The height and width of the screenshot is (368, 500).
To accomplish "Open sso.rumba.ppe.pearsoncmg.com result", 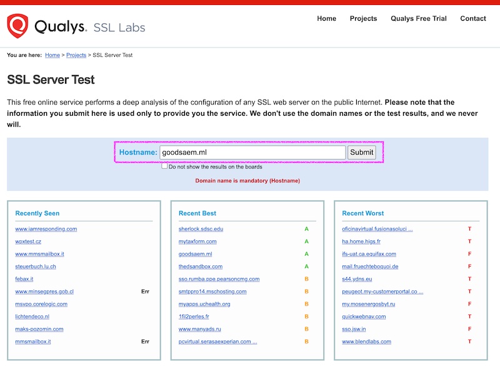I will pyautogui.click(x=219, y=279).
